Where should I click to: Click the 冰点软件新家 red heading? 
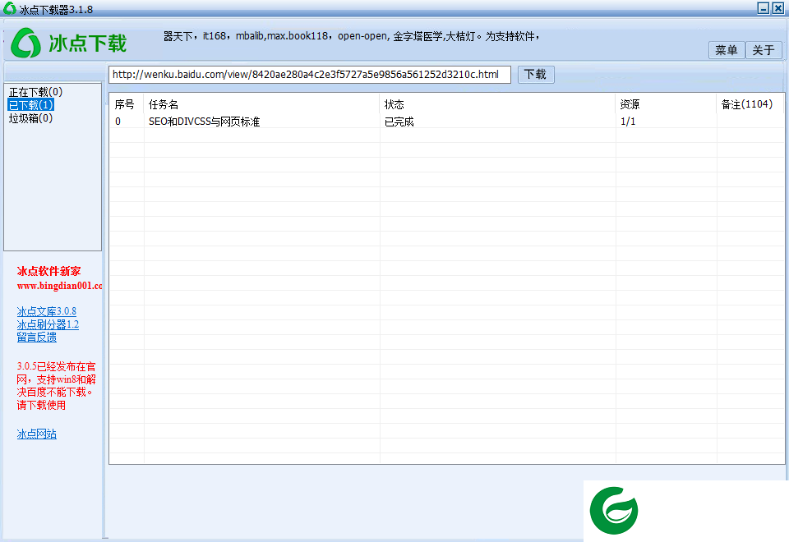click(x=48, y=272)
